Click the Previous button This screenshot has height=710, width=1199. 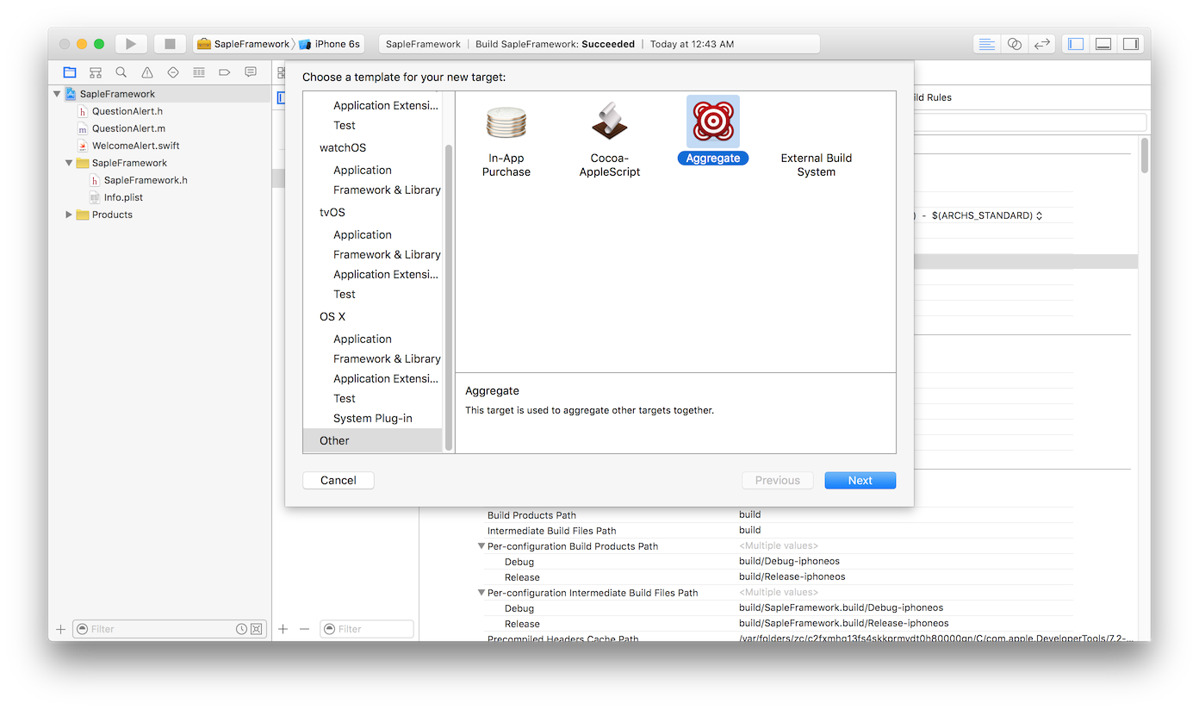[x=778, y=480]
